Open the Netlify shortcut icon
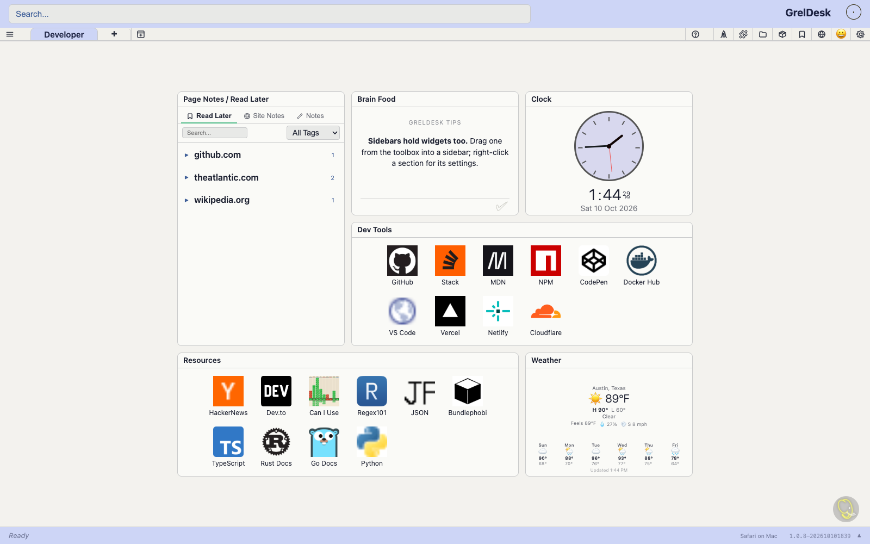Viewport: 870px width, 544px height. [498, 311]
